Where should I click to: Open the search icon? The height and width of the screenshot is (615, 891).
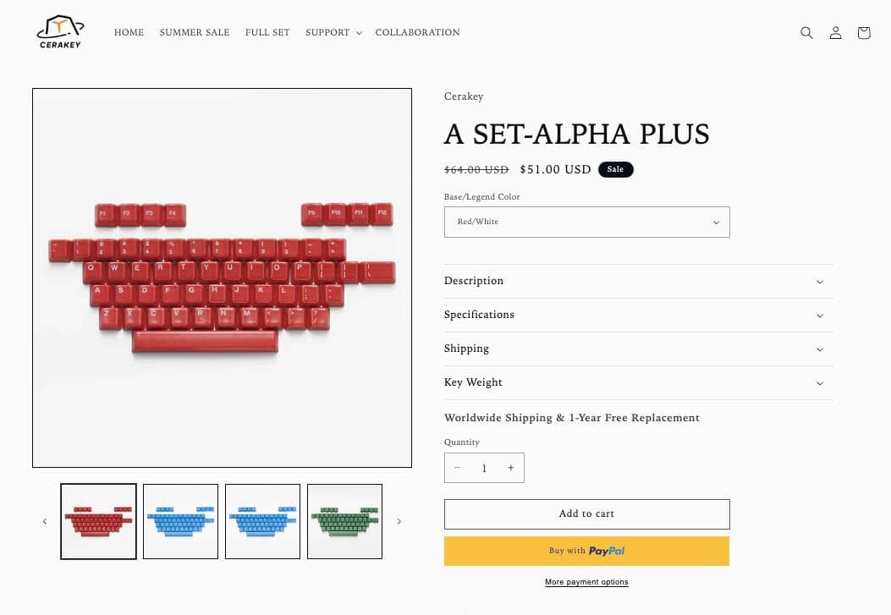click(806, 33)
